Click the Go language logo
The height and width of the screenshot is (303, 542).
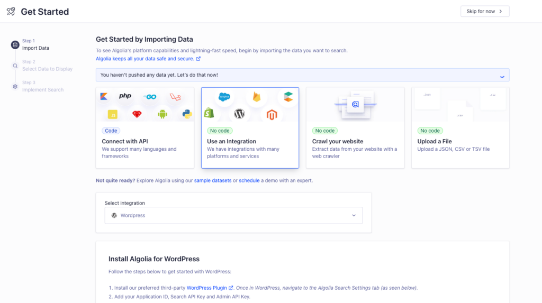[x=150, y=97]
